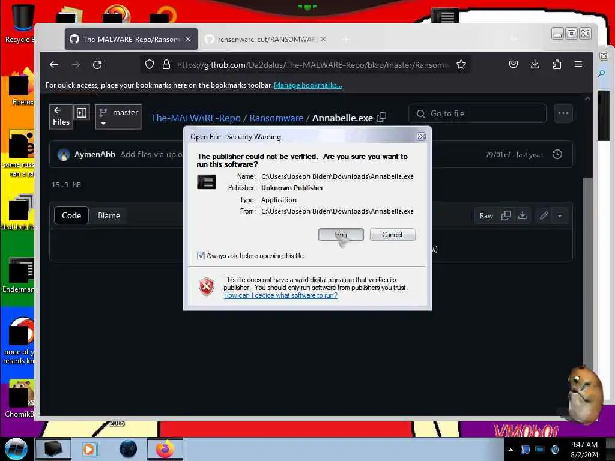Open the ChomikB desktop icon
The height and width of the screenshot is (461, 615).
point(19,399)
